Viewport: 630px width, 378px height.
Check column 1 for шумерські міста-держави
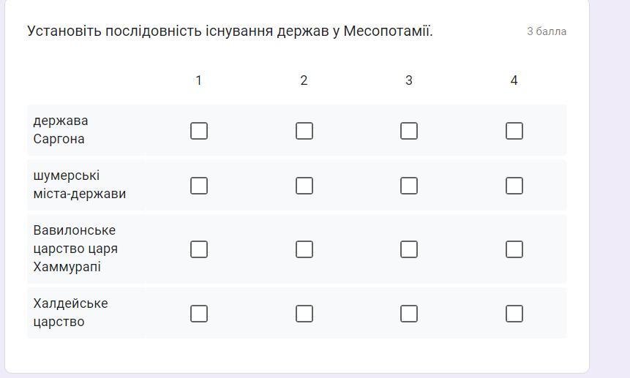pos(198,186)
